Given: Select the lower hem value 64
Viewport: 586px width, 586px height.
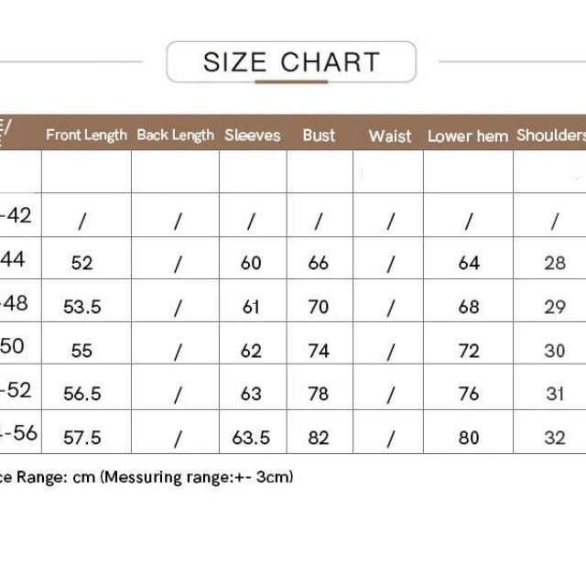Looking at the screenshot, I should point(469,263).
